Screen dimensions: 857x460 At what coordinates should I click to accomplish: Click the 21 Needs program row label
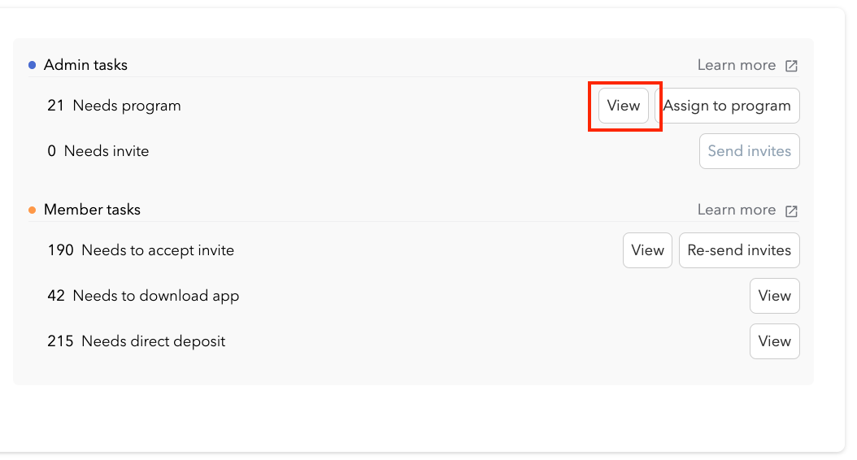[x=114, y=106]
